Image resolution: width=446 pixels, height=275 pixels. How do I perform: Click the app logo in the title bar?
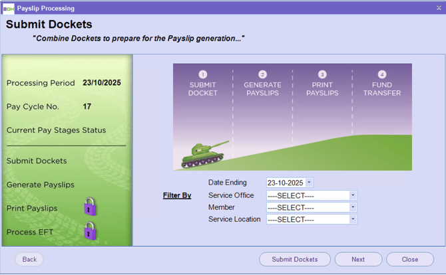point(8,8)
